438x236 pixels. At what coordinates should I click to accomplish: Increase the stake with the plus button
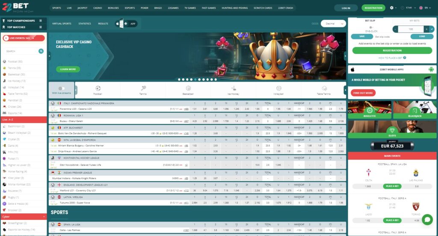point(426,29)
